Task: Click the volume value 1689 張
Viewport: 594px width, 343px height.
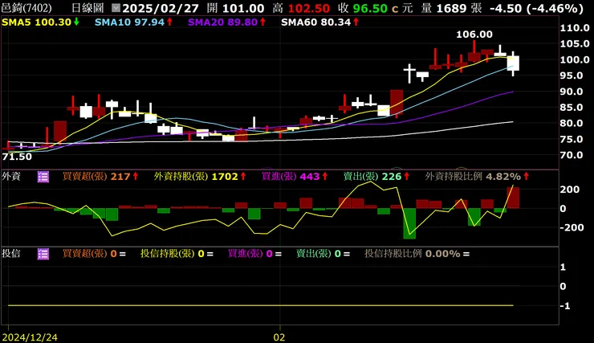Action: [459, 8]
